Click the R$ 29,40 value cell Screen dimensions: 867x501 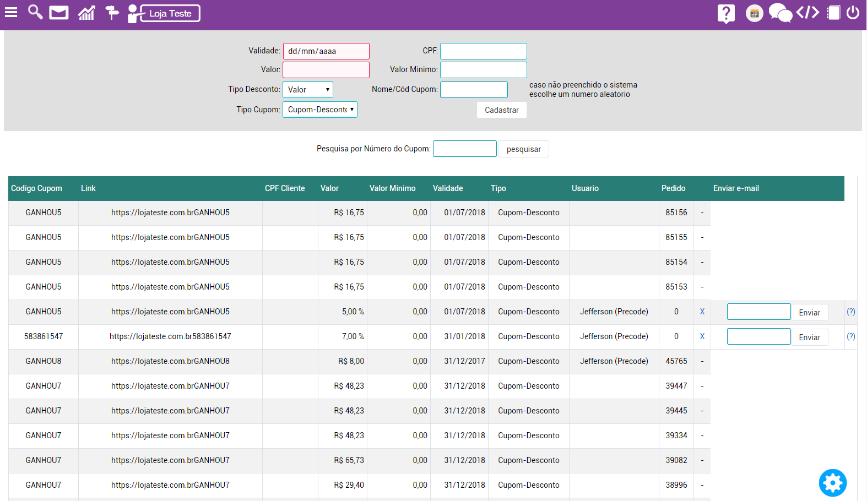click(x=349, y=485)
